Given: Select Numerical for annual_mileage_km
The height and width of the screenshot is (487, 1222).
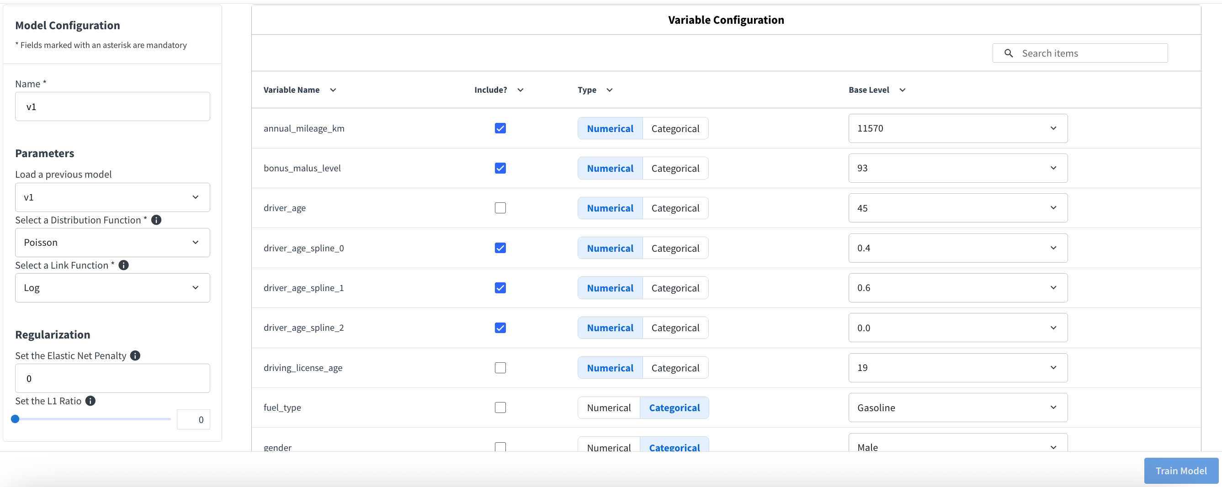Looking at the screenshot, I should pyautogui.click(x=610, y=128).
